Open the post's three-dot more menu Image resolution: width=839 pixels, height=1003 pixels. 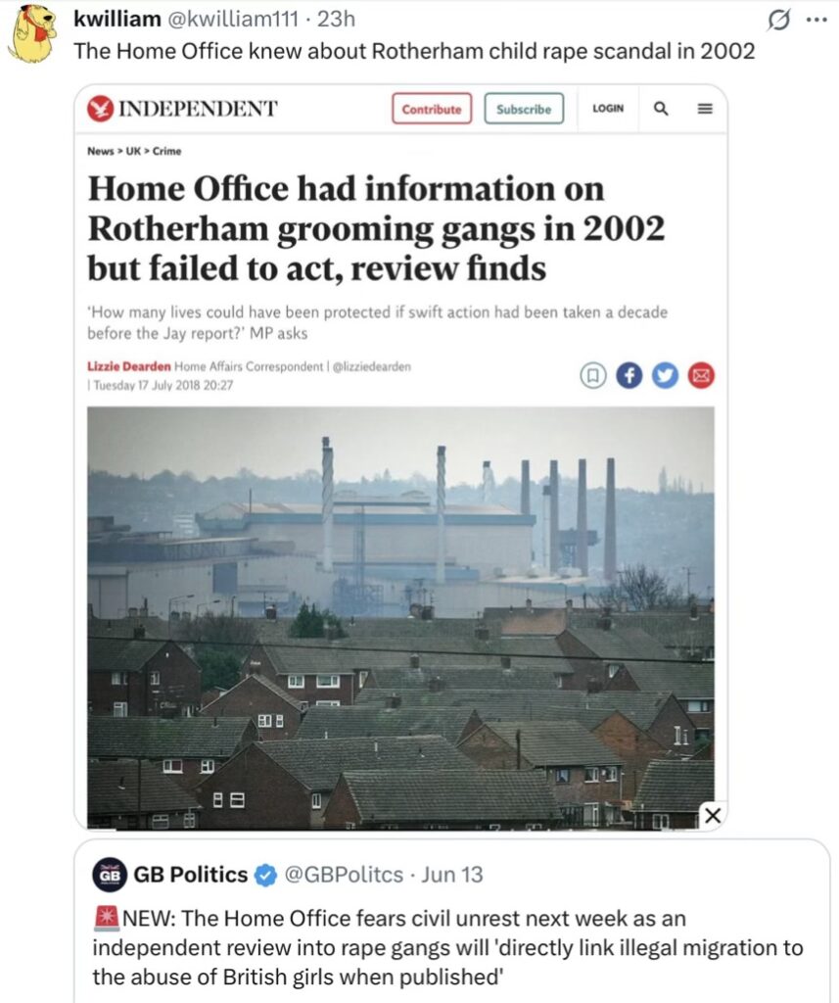click(x=816, y=21)
